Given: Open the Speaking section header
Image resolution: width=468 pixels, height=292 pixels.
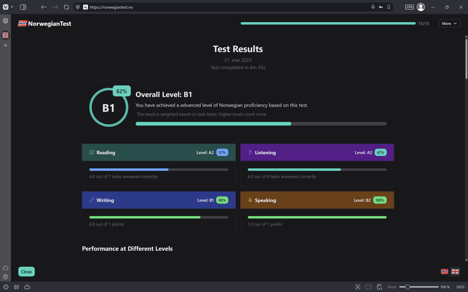Looking at the screenshot, I should 317,200.
